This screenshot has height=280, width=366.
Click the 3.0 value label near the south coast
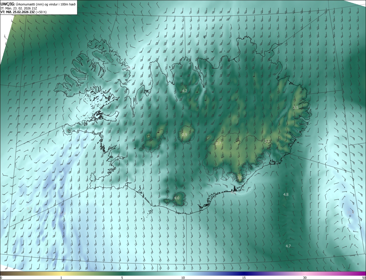coord(240,178)
